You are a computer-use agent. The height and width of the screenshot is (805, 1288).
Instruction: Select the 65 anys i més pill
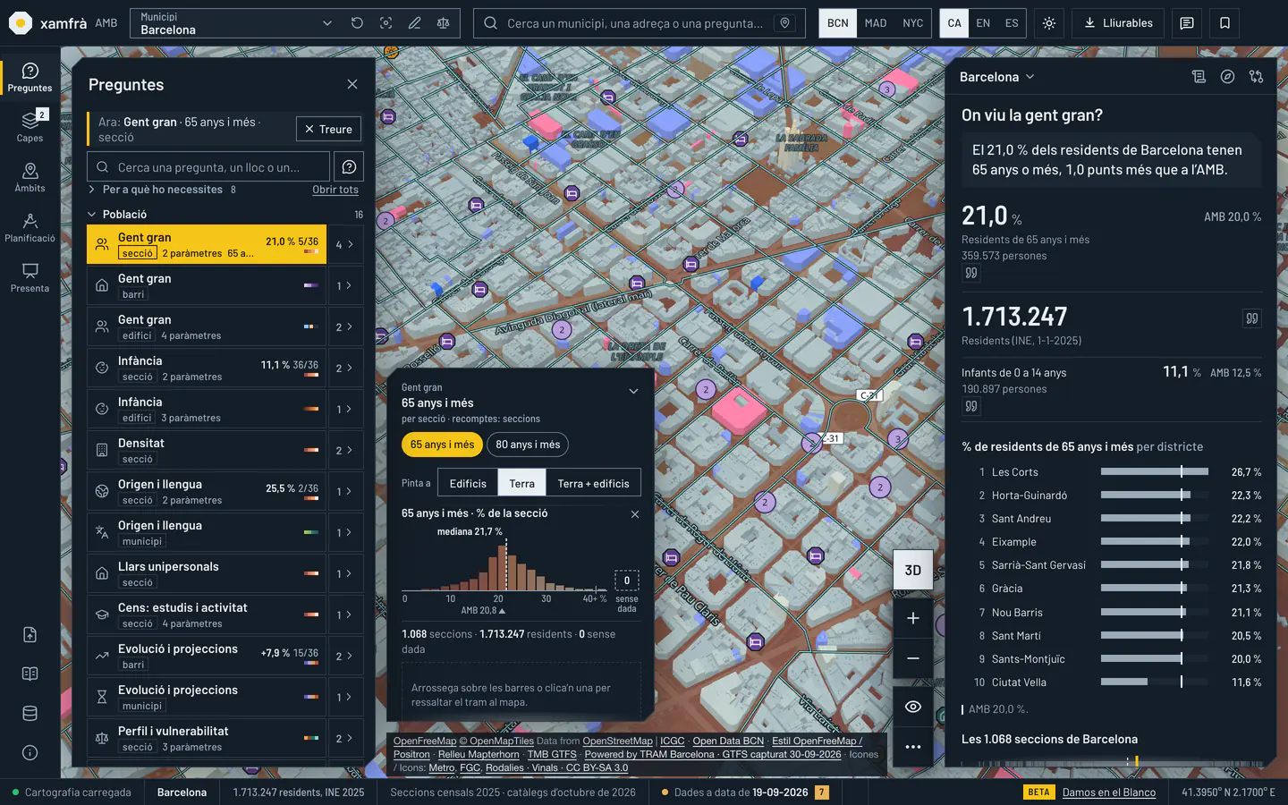coord(442,445)
